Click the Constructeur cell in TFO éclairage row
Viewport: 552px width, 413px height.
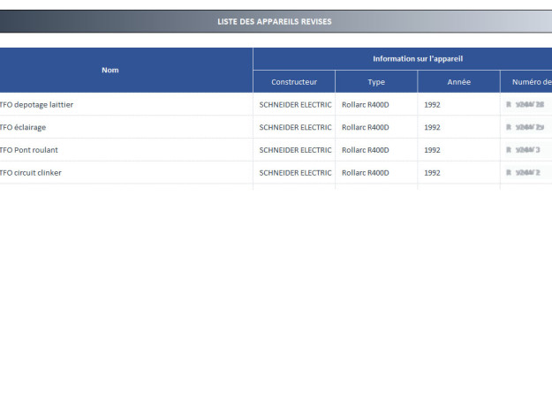point(295,127)
